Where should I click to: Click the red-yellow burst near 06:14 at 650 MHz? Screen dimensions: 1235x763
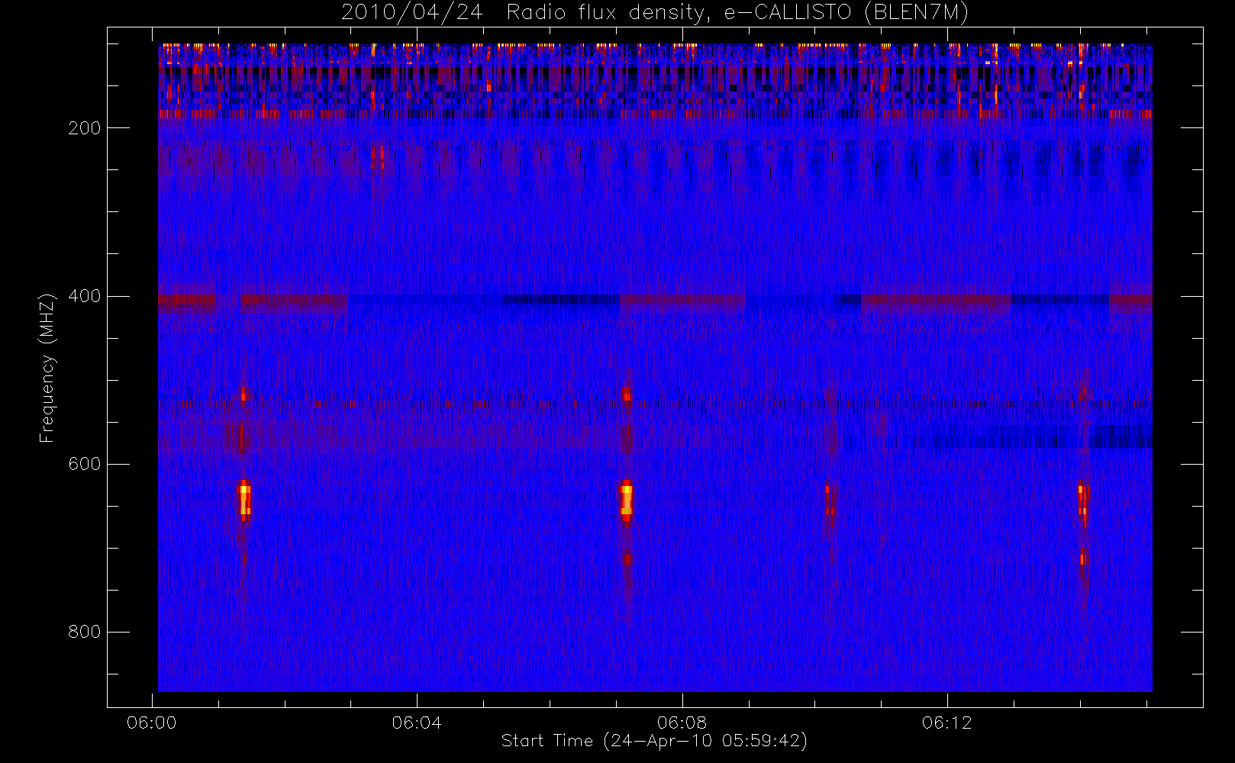coord(1082,504)
